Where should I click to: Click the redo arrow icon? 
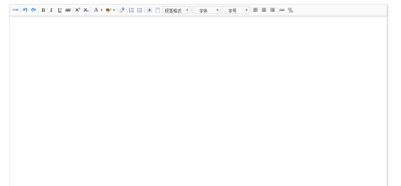click(x=33, y=10)
